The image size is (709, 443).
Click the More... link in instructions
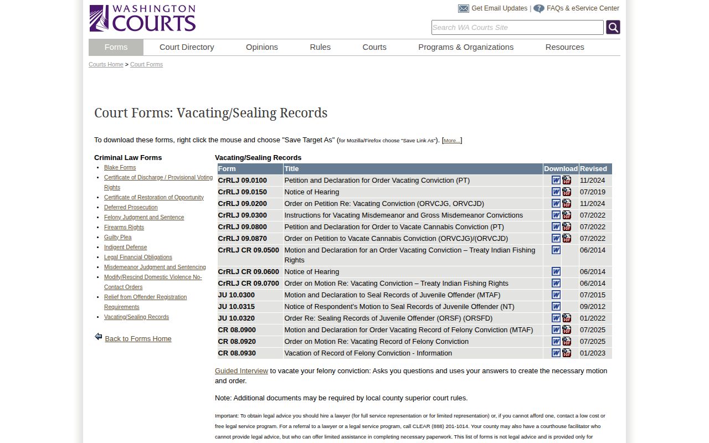[452, 141]
